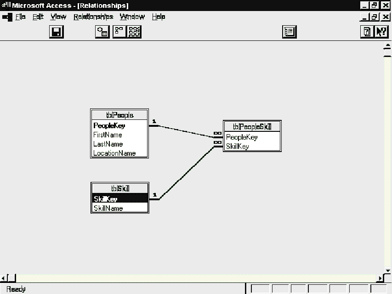The image size is (392, 294).
Task: Select the tblPeople table title bar
Action: pyautogui.click(x=119, y=115)
